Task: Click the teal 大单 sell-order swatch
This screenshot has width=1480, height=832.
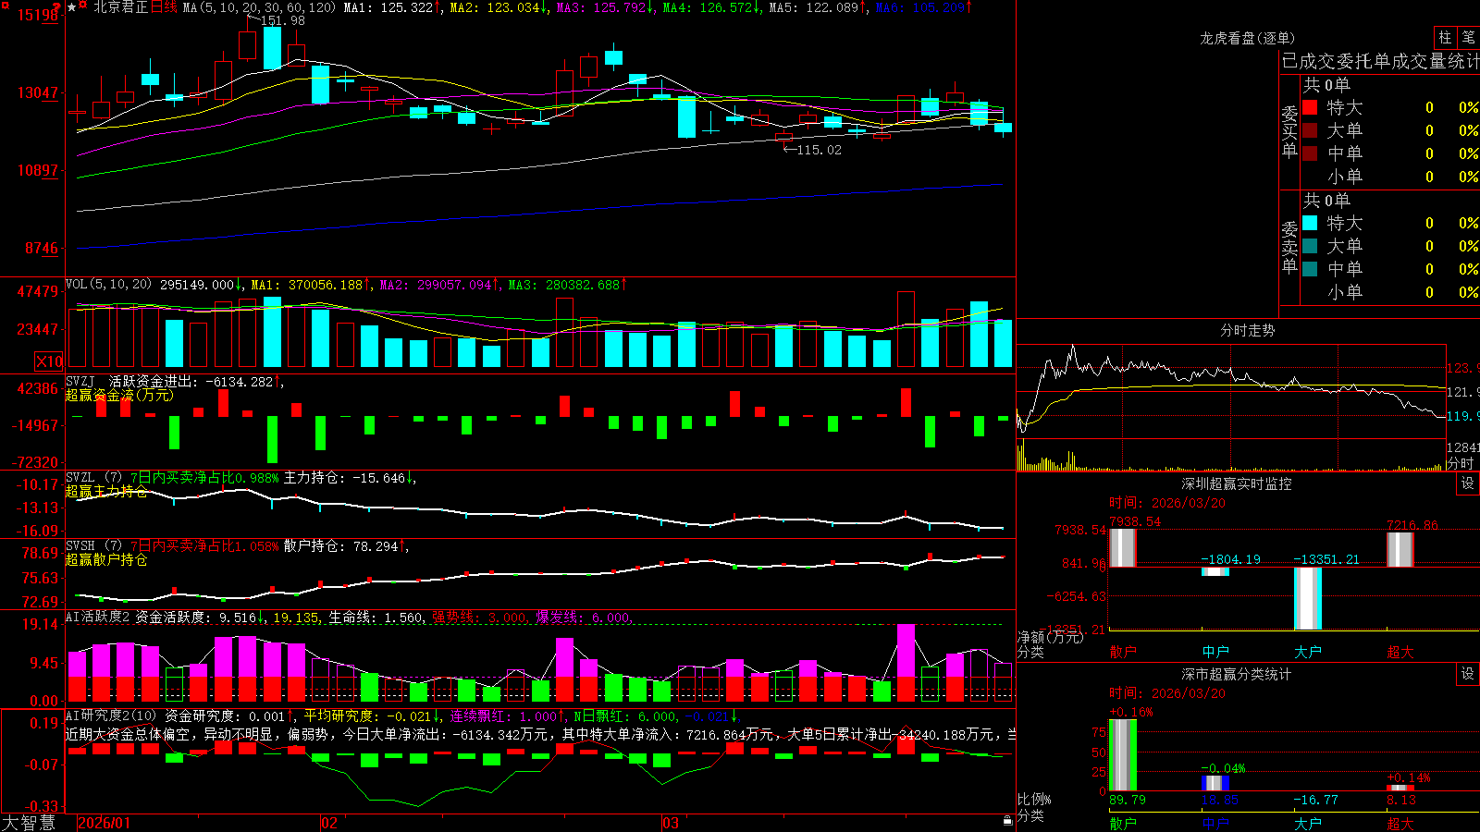Action: (x=1310, y=246)
